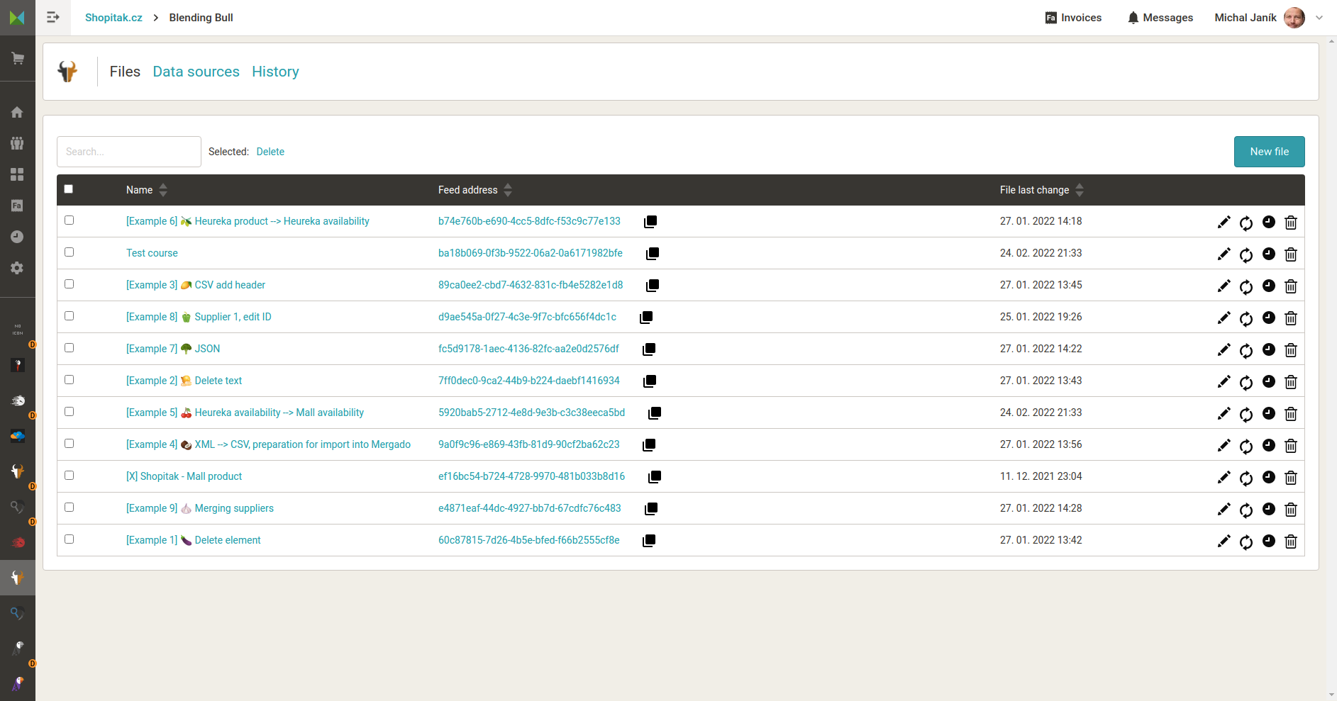Delete [Example 3] CSV add header via trash icon
Screen dimensions: 1337x701
pyautogui.click(x=1291, y=286)
